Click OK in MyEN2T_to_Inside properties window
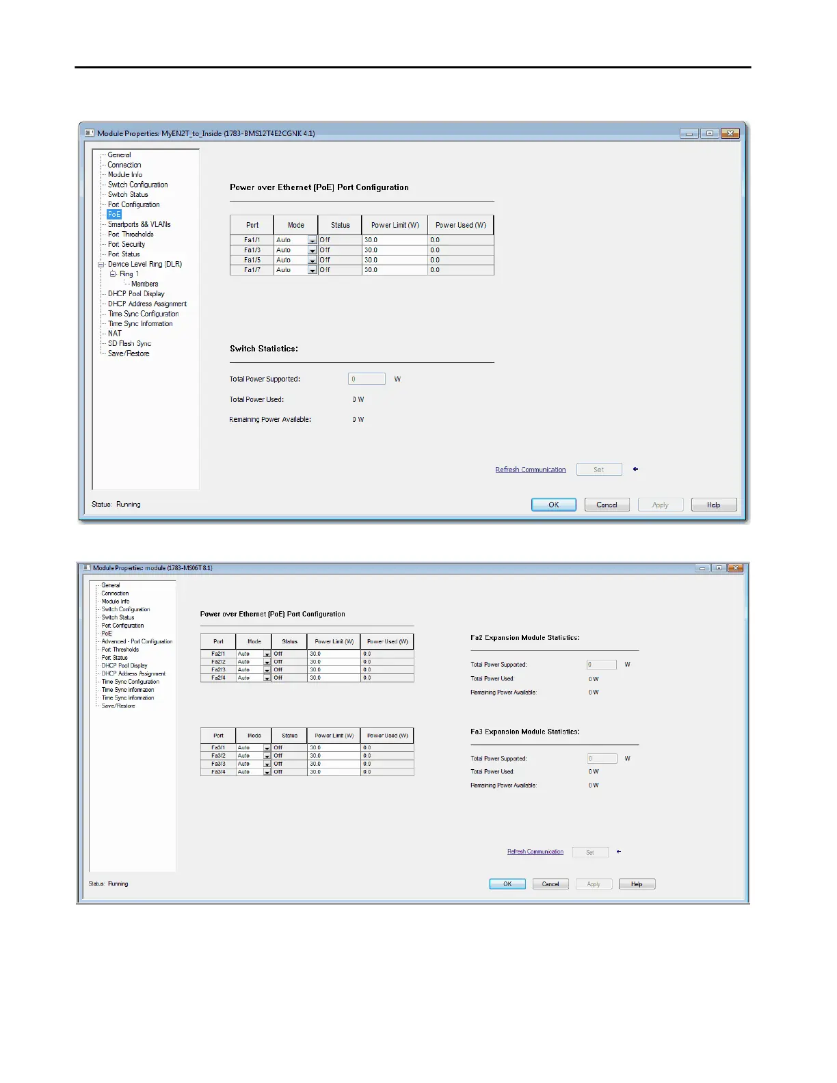Screen dimensions: 837x1083 coord(554,505)
